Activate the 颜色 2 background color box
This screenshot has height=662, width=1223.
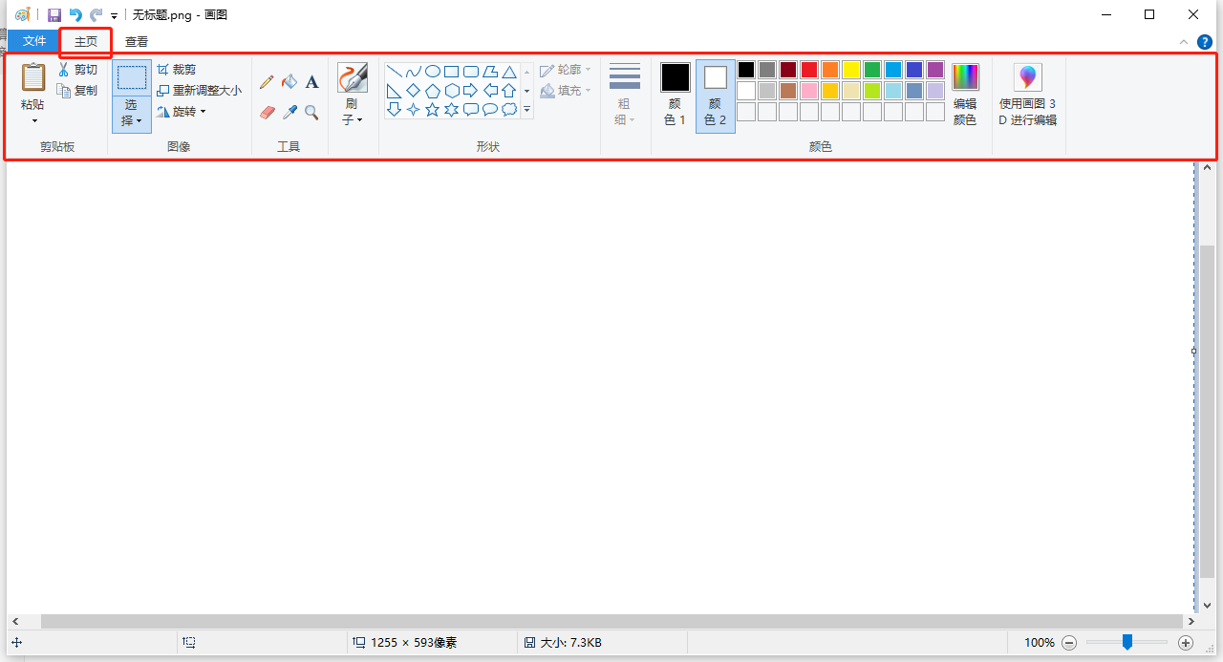[x=716, y=96]
